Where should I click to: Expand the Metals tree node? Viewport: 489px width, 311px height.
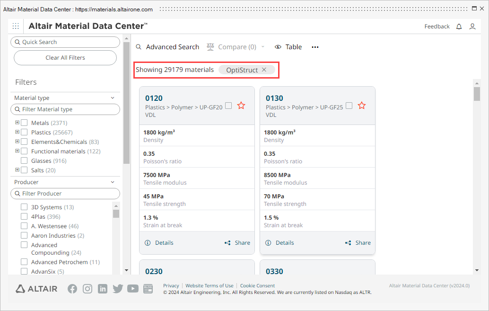[17, 123]
